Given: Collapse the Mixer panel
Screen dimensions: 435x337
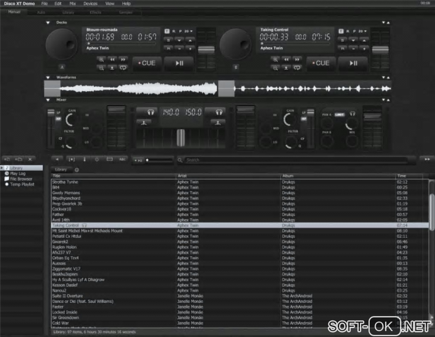Looking at the screenshot, I should point(48,100).
